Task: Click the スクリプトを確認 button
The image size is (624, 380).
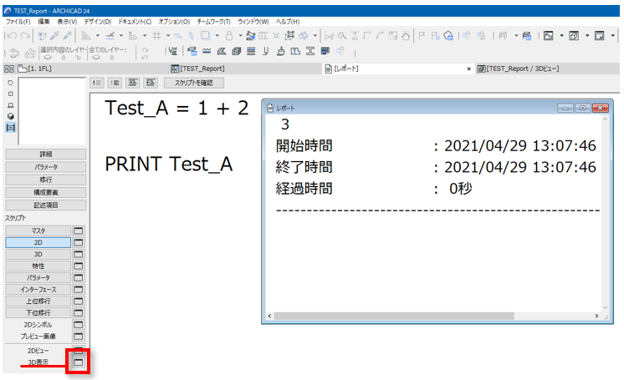Action: pos(194,83)
